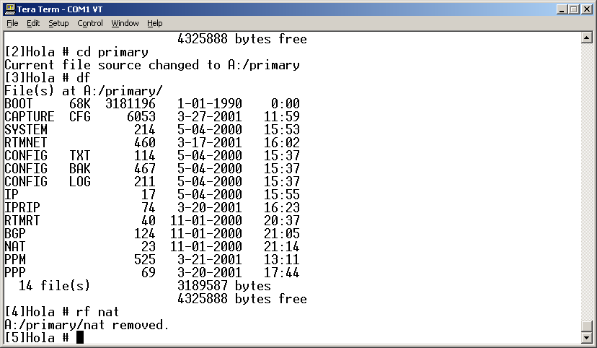Click the CAPTURE CFG file entry
The height and width of the screenshot is (348, 597).
pos(48,117)
